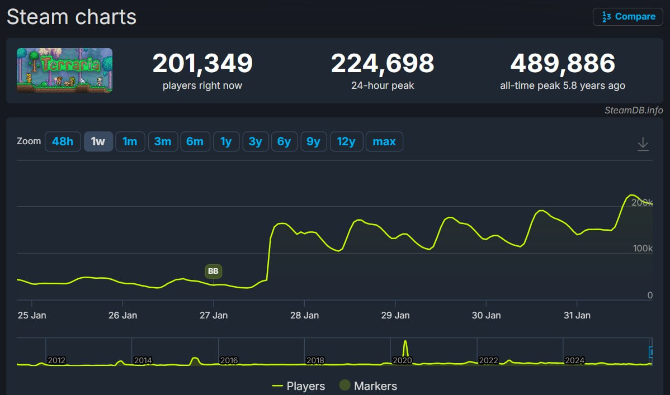This screenshot has width=670, height=395.
Task: Switch zoom to 1m
Action: click(130, 141)
